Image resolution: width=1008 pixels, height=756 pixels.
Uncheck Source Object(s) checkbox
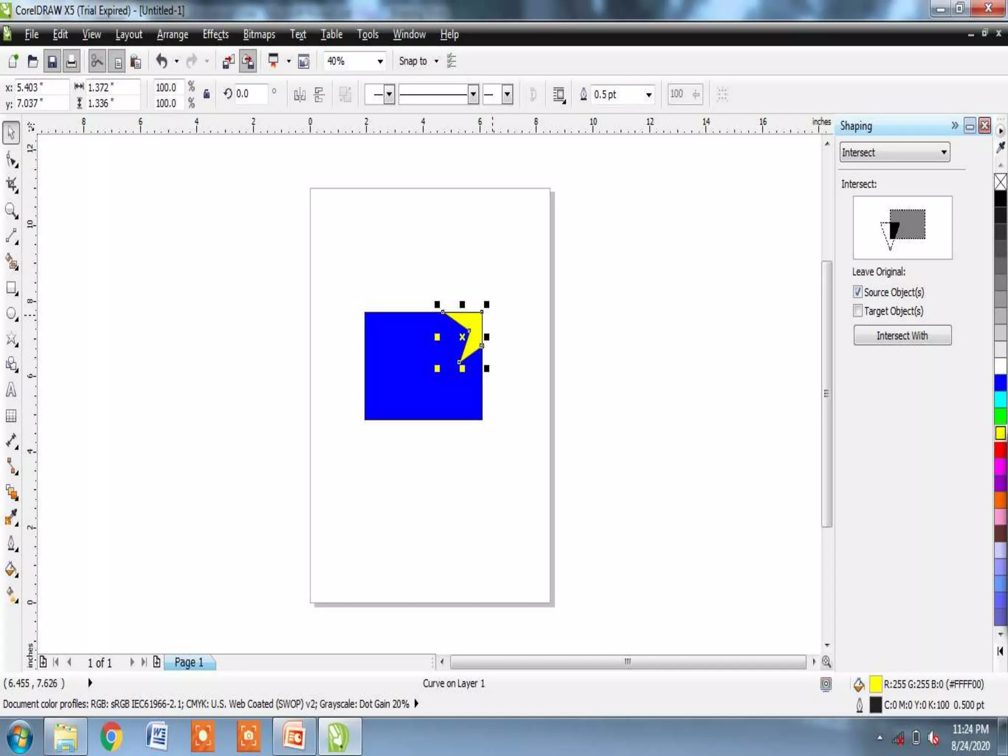[858, 292]
